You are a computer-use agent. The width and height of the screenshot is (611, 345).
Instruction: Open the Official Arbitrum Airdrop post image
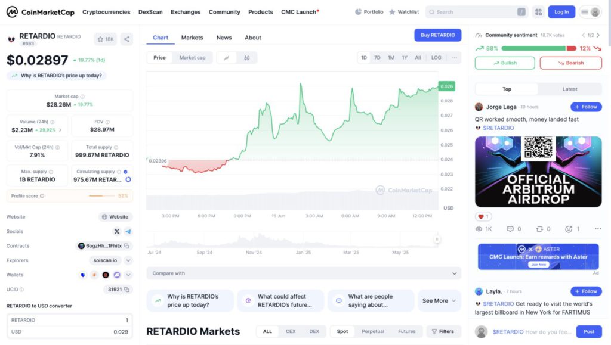click(538, 172)
